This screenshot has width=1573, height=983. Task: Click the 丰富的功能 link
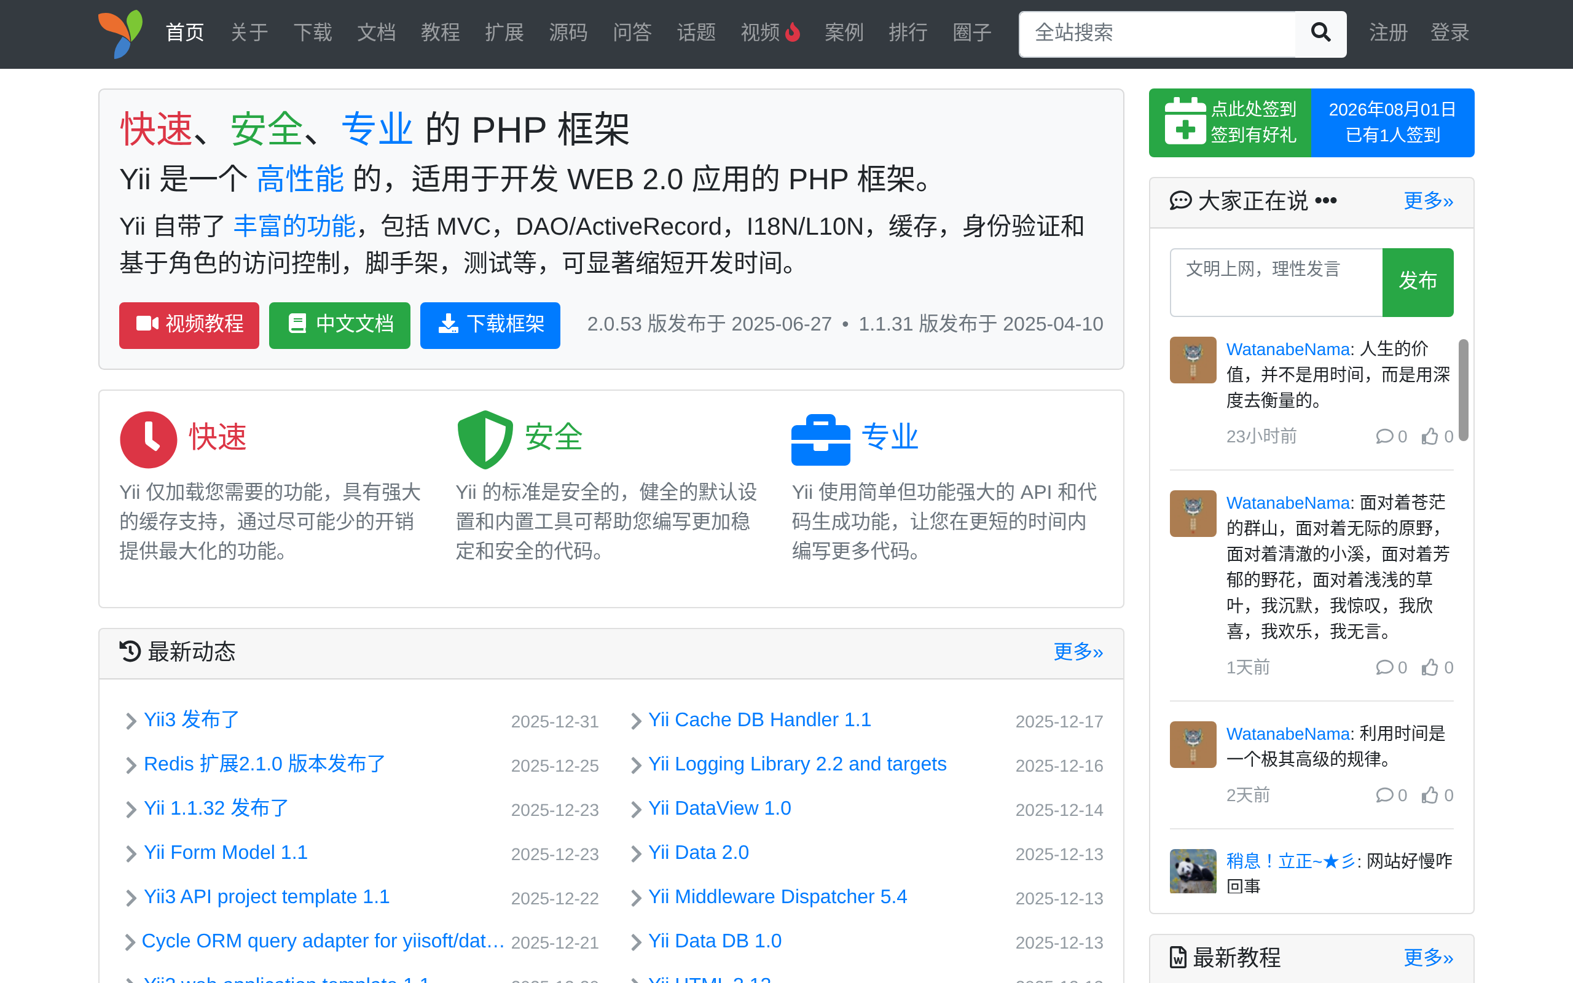point(294,226)
